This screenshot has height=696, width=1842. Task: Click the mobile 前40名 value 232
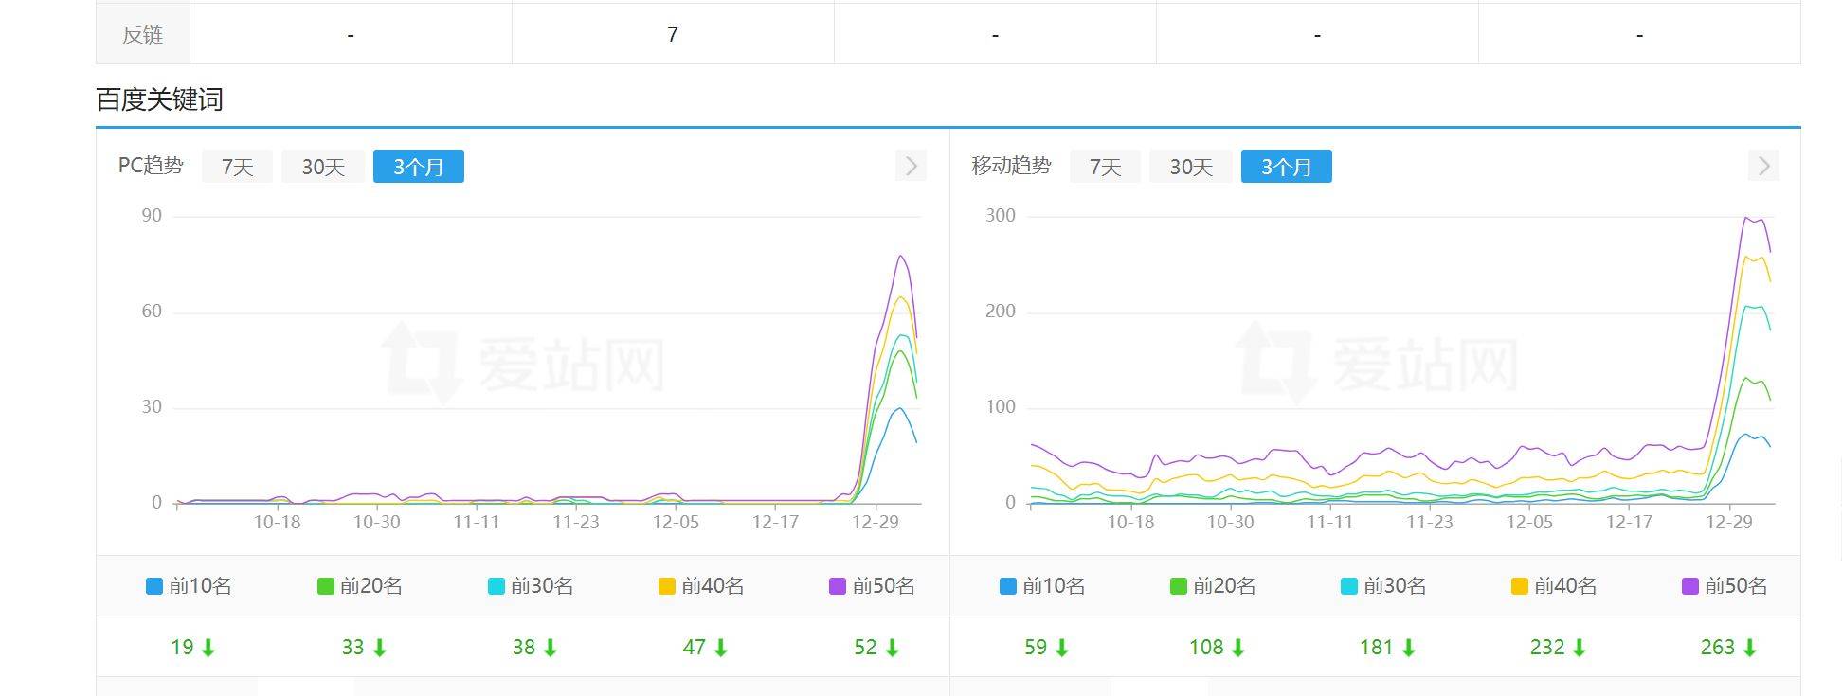click(1547, 647)
